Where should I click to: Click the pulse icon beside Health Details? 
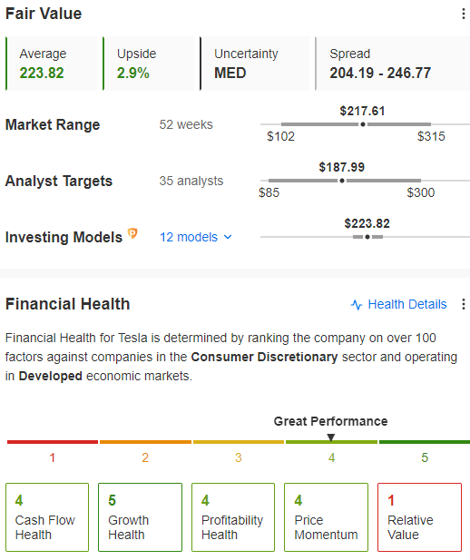click(x=357, y=305)
